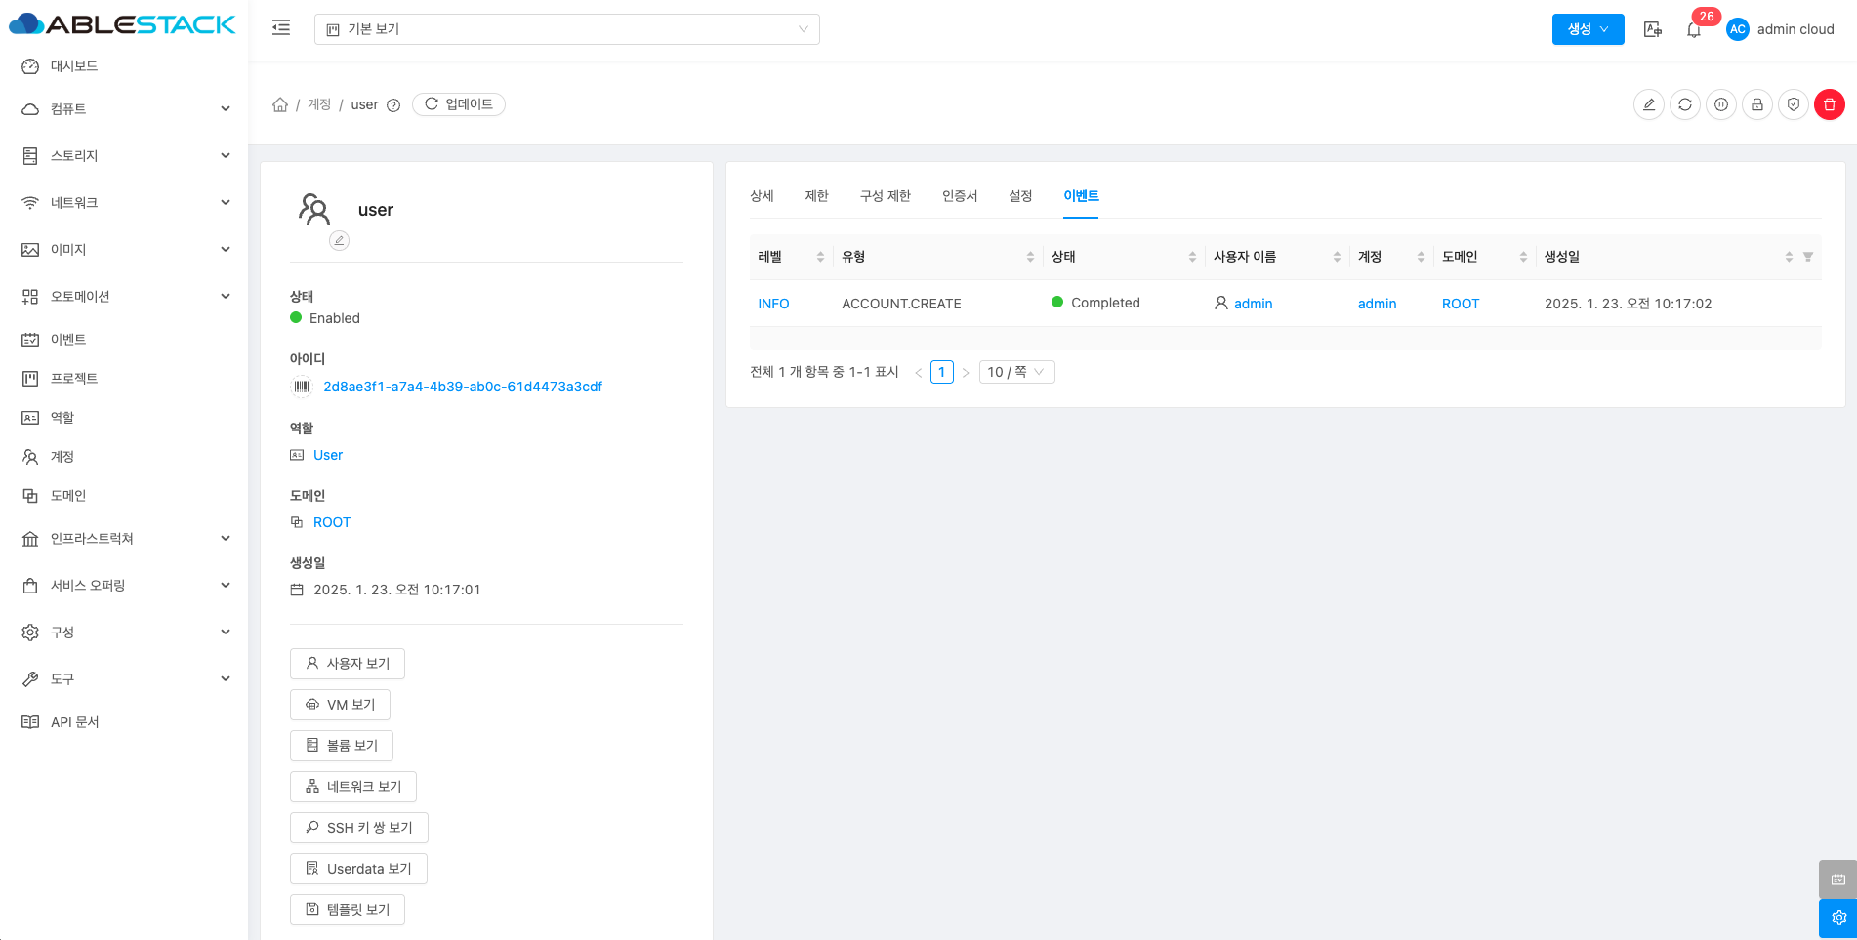Screen dimensions: 1857x940
Task: Click the shield check icon in toolbar
Action: (x=1793, y=104)
